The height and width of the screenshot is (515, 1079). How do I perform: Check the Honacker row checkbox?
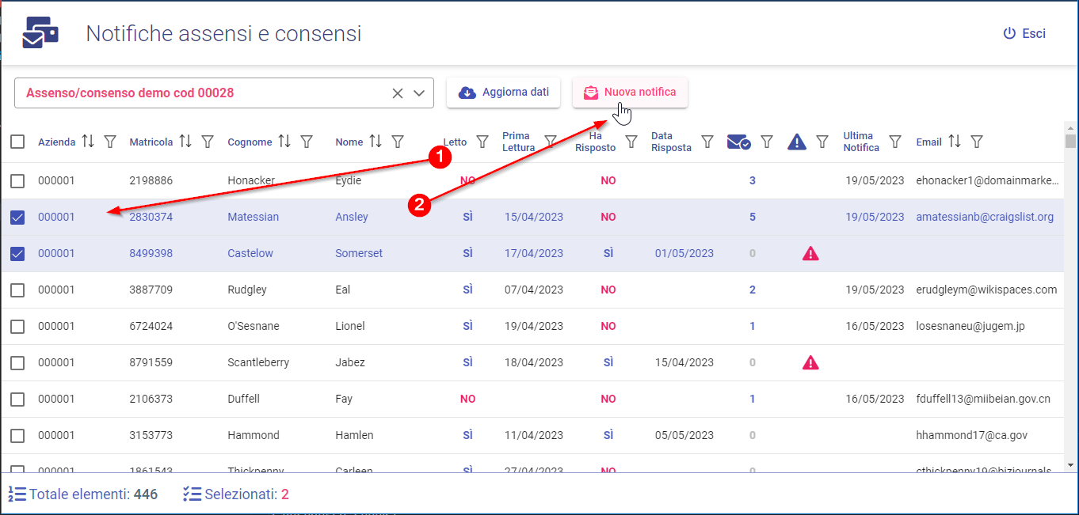coord(17,180)
